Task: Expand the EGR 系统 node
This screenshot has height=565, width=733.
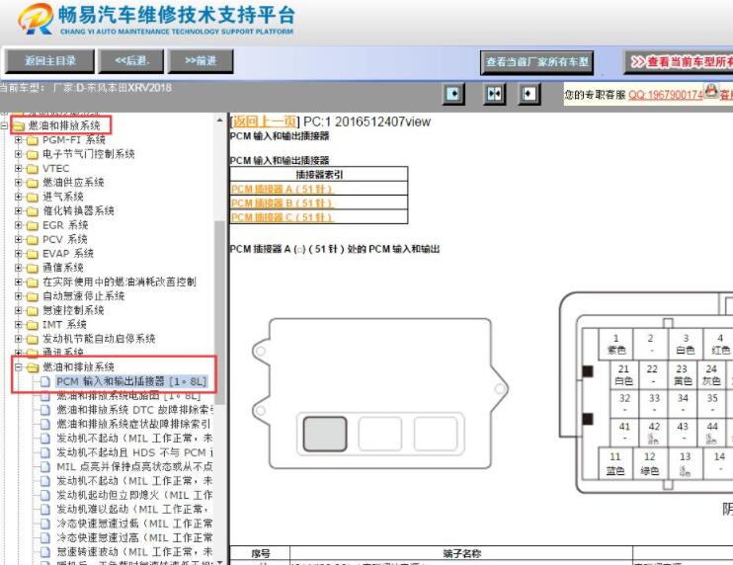Action: 18,225
